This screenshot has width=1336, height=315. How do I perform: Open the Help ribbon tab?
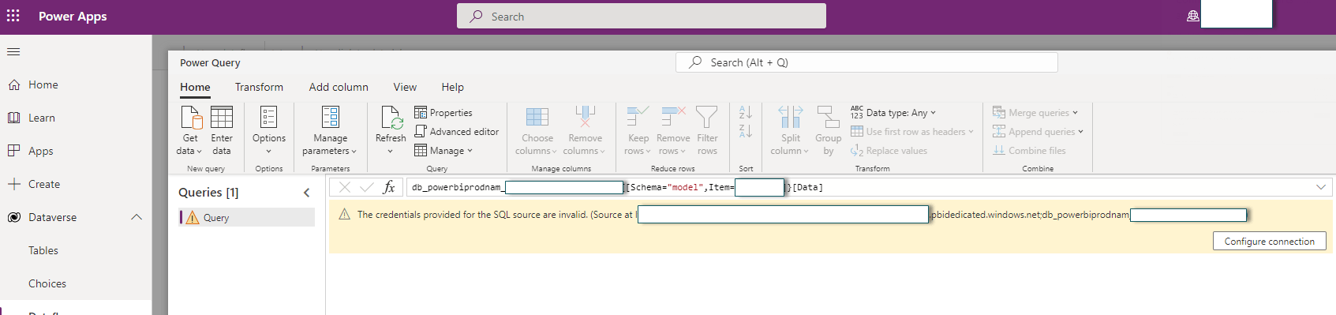[x=452, y=87]
